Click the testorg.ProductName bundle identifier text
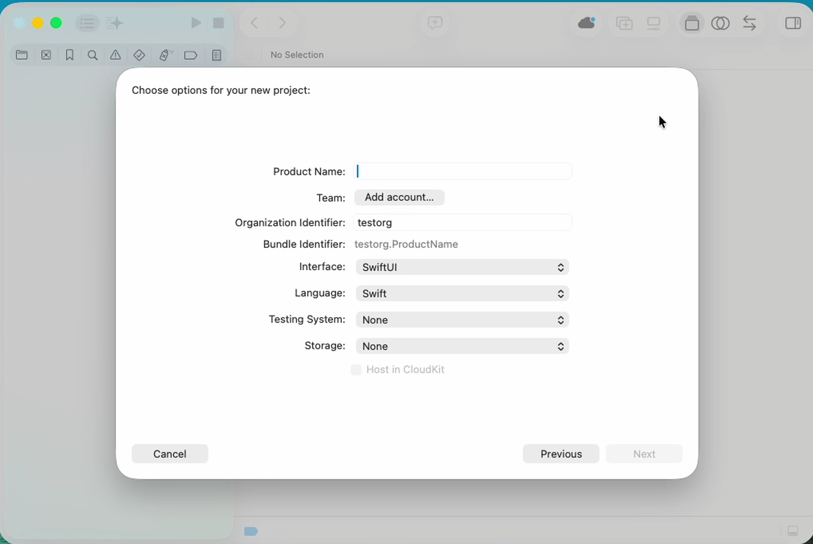813x544 pixels. click(406, 244)
